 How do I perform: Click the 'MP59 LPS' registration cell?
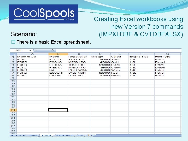(79, 62)
